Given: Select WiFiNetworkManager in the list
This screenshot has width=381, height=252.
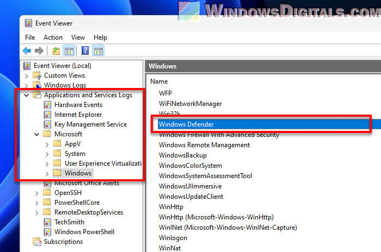Looking at the screenshot, I should tap(190, 104).
